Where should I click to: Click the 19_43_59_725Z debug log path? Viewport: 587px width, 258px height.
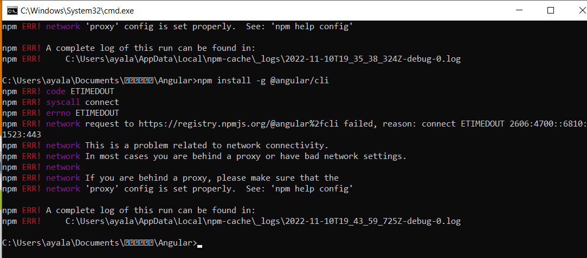point(263,221)
